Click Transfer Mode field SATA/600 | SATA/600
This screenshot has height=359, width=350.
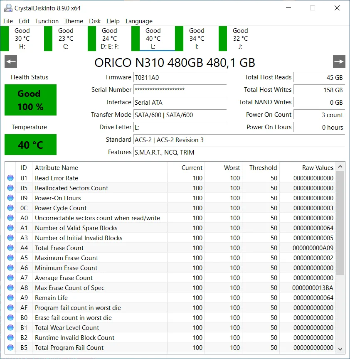180,115
